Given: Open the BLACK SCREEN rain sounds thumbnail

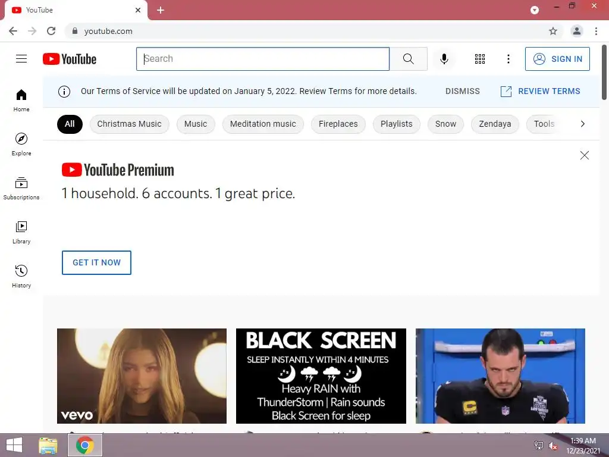Looking at the screenshot, I should coord(321,376).
